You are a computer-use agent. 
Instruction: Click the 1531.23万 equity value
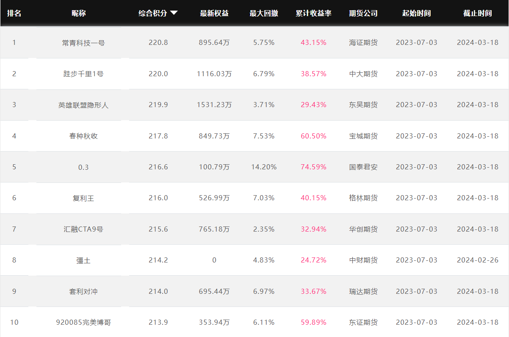[x=214, y=105]
